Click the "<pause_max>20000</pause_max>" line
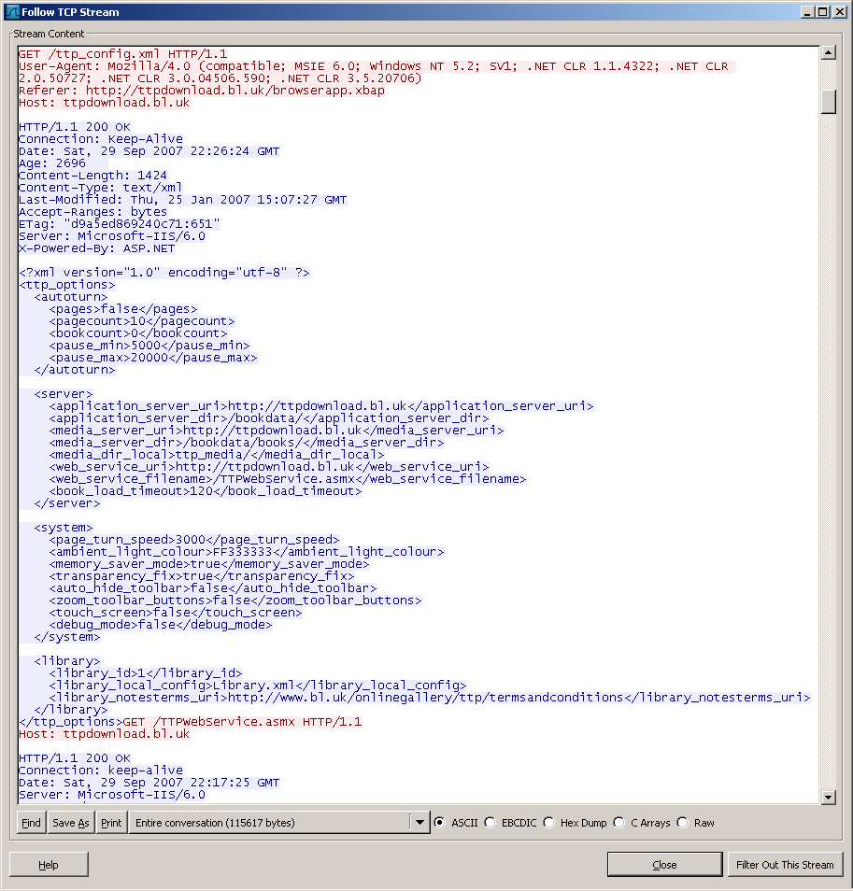The image size is (853, 891). pos(153,358)
